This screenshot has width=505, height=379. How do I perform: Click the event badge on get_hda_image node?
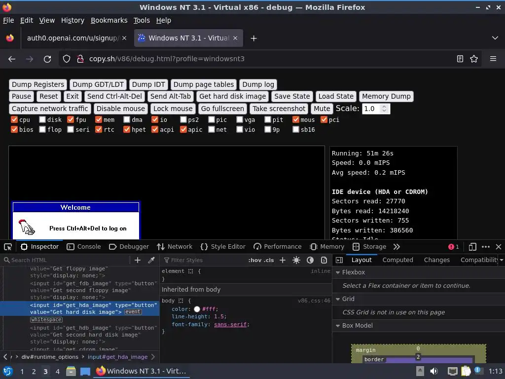[133, 312]
